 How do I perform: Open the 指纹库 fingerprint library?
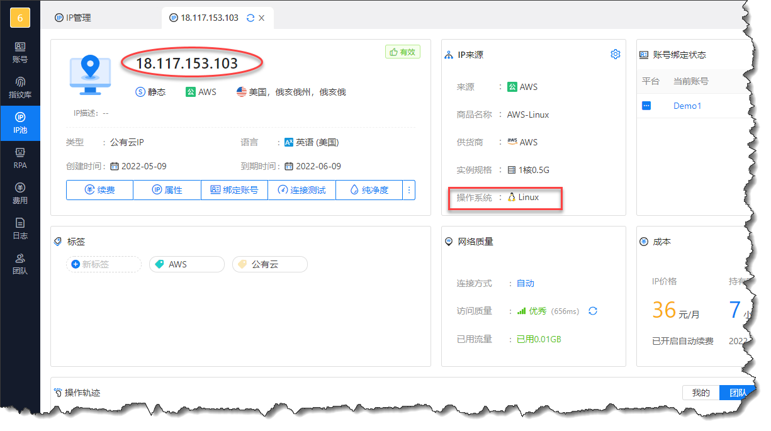tap(20, 87)
